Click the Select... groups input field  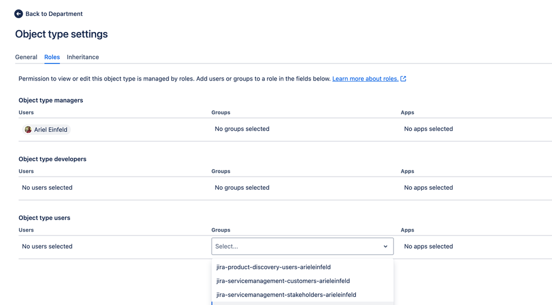coord(302,247)
